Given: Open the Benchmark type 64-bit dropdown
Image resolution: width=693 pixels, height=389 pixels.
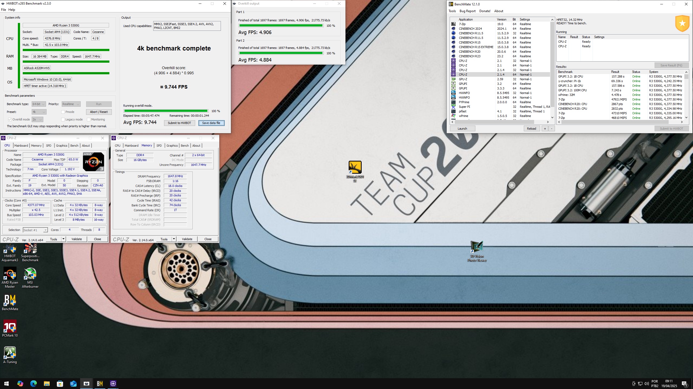Looking at the screenshot, I should tap(38, 104).
